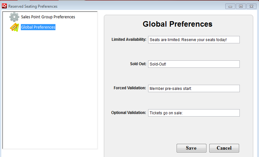Minimize the Reserved Seating Preferences window

pos(230,6)
